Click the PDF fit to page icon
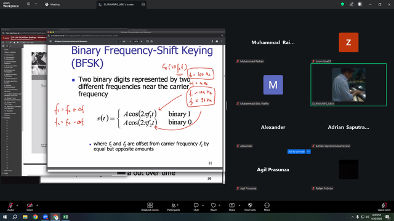 [148, 41]
